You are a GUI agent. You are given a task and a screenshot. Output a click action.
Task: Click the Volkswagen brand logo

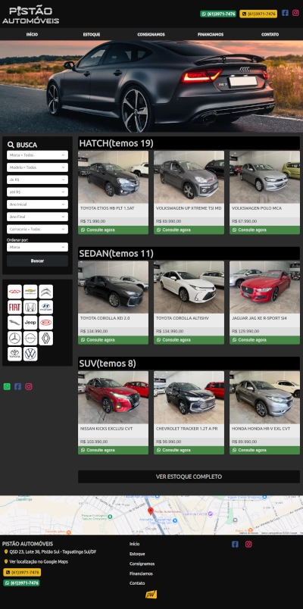pos(30,354)
